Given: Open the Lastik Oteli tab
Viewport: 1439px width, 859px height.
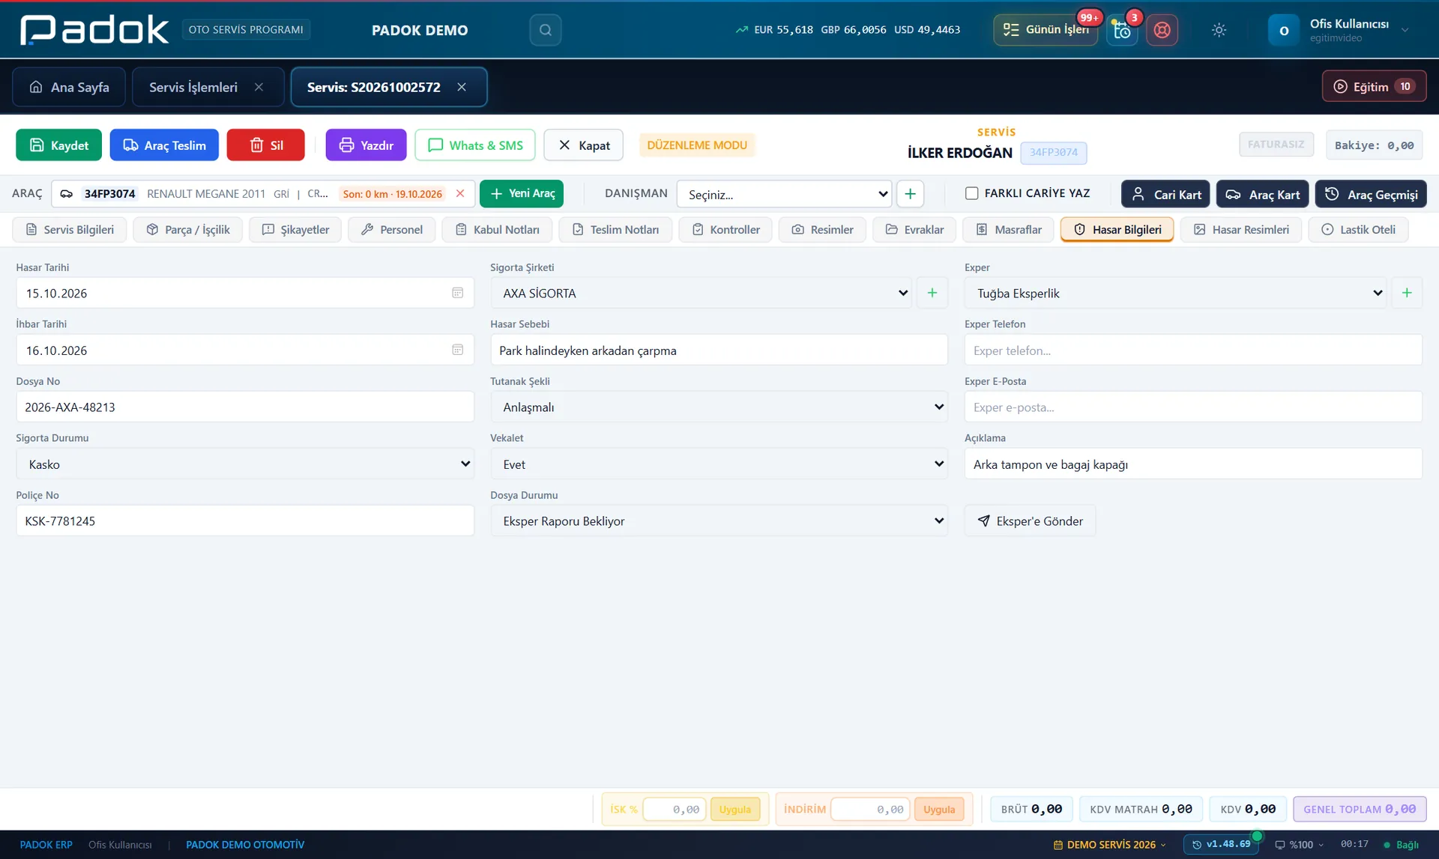Looking at the screenshot, I should [1358, 229].
